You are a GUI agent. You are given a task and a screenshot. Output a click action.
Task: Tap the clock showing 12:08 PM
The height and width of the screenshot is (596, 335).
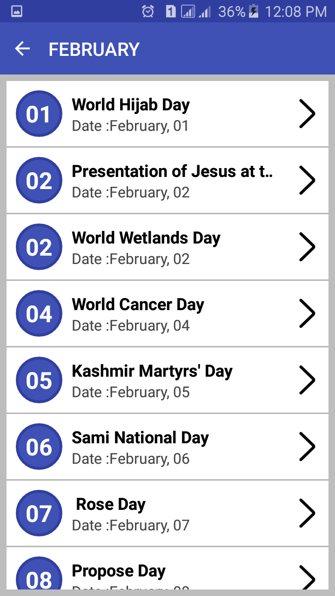tap(296, 11)
